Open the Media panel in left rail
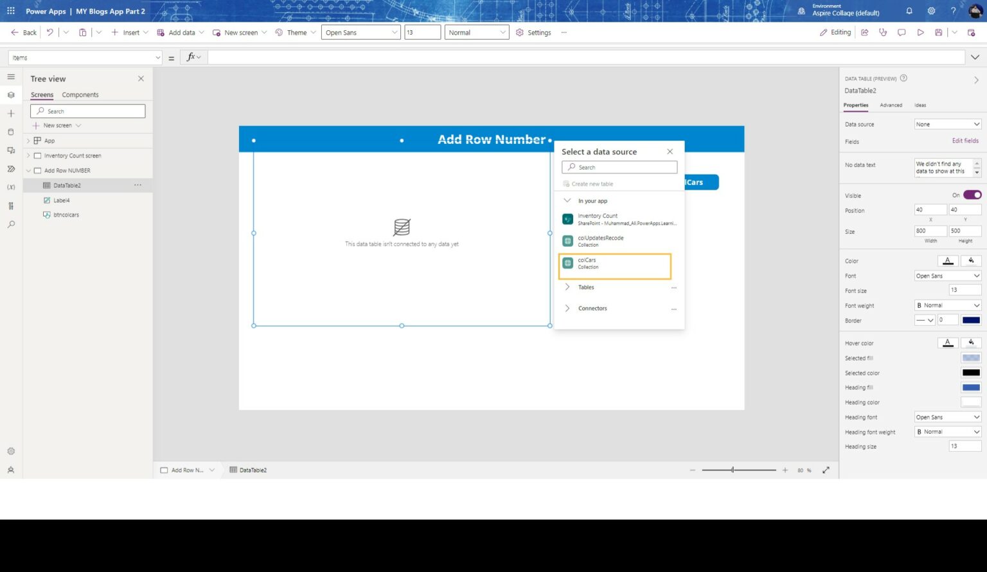Image resolution: width=987 pixels, height=572 pixels. 10,150
